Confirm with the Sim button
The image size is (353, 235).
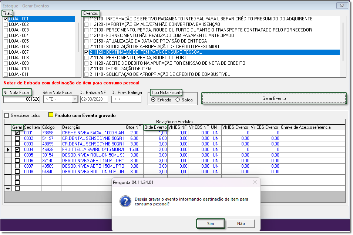(211, 224)
